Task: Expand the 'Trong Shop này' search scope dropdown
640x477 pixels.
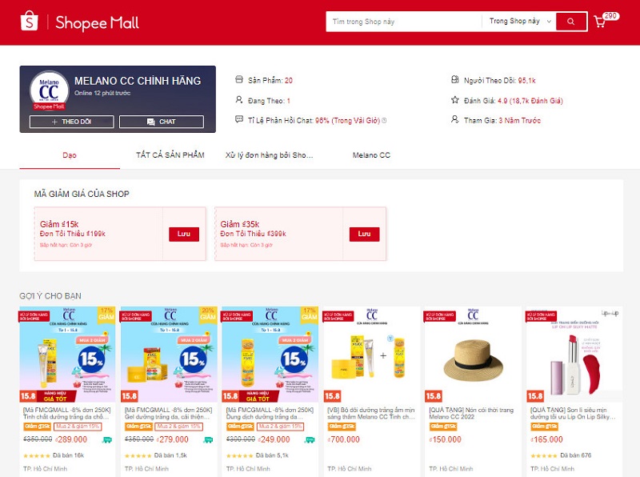Action: coord(518,22)
